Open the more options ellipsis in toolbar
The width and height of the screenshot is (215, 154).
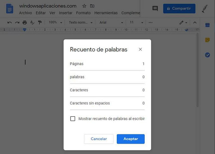151,22
